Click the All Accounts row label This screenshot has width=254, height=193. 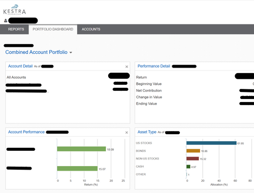coord(16,77)
